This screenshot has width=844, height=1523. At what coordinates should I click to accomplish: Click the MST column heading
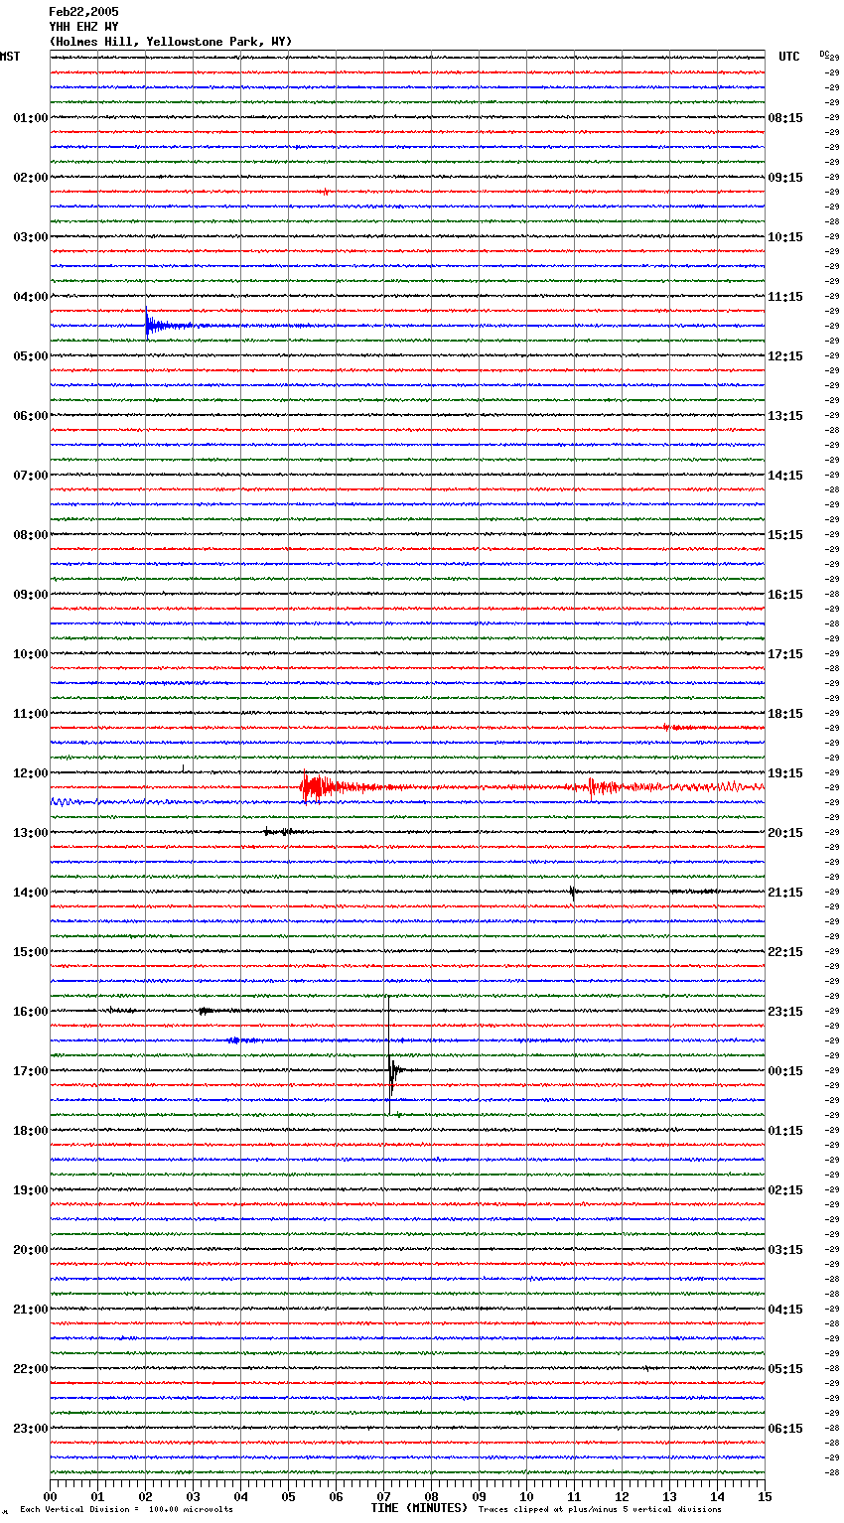tap(10, 57)
